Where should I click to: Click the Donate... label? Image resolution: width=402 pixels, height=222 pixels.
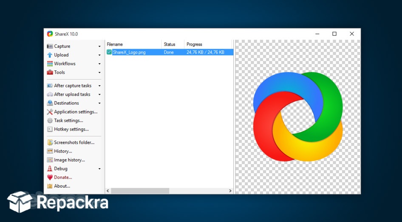tap(63, 177)
